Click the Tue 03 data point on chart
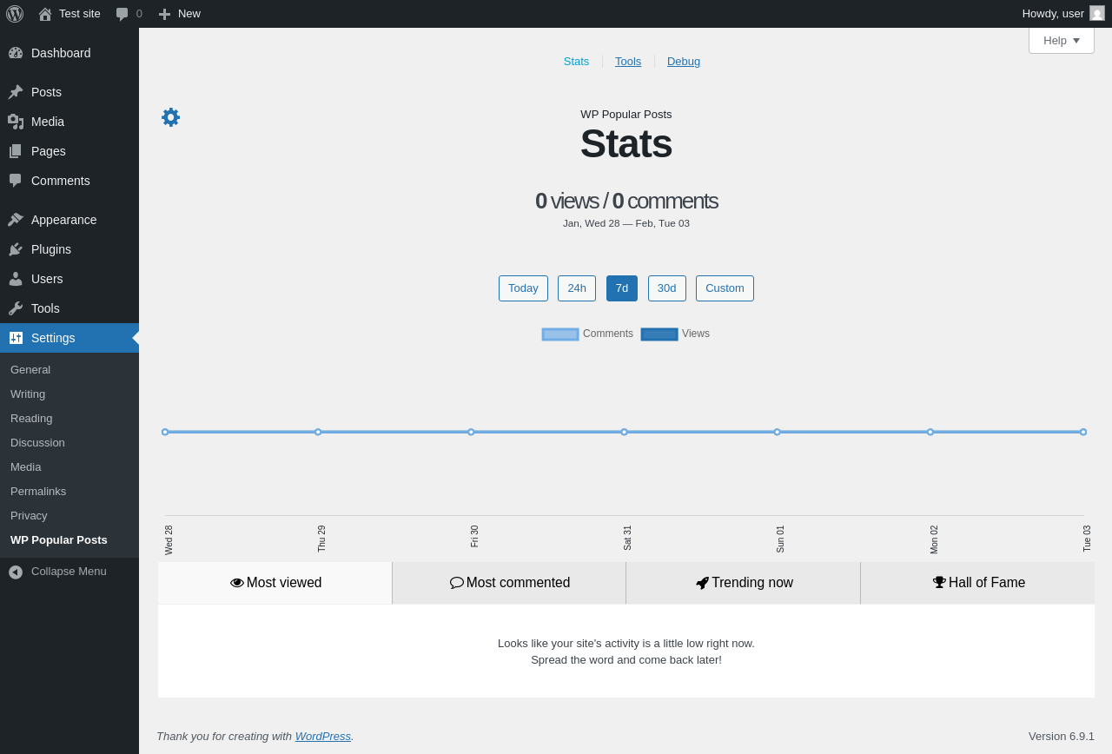1112x754 pixels. 1083,432
